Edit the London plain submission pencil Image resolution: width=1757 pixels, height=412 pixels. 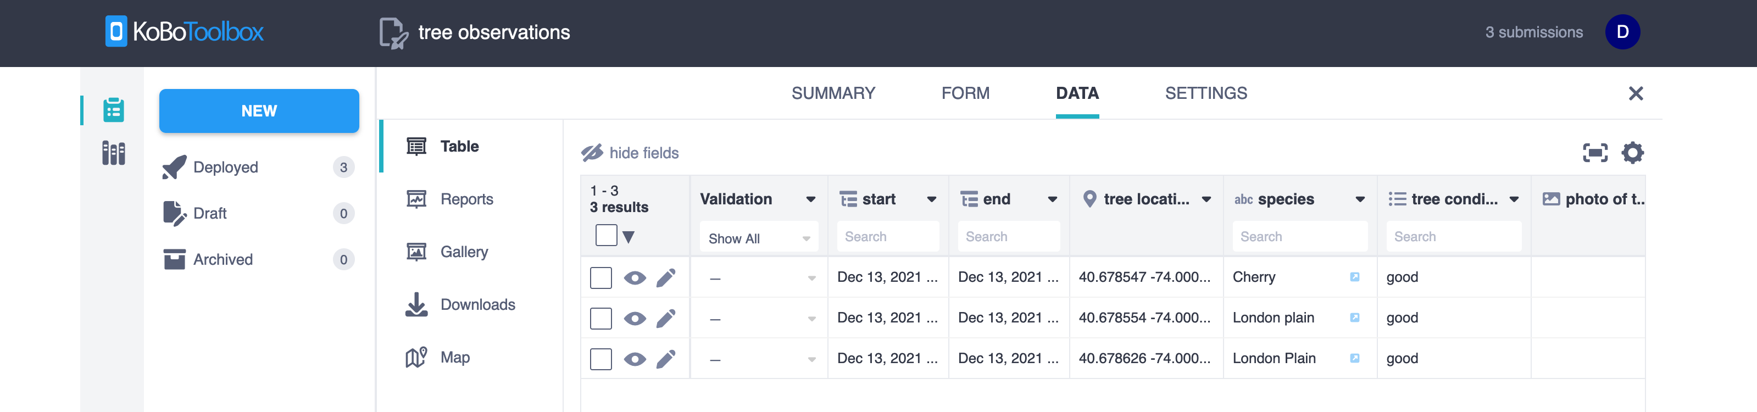pos(666,318)
